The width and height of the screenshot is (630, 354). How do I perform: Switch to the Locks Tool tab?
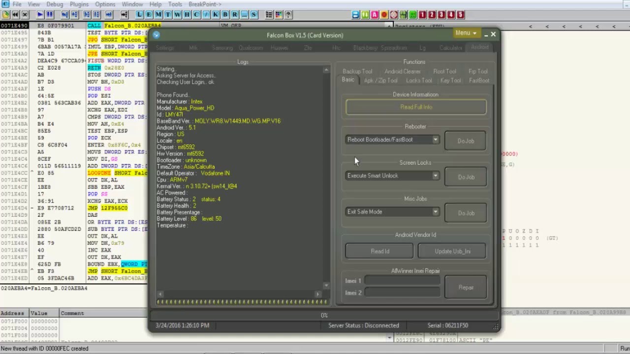[x=419, y=80]
